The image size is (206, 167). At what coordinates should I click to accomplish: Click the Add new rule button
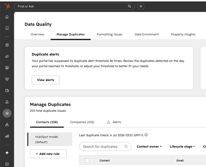[48, 154]
